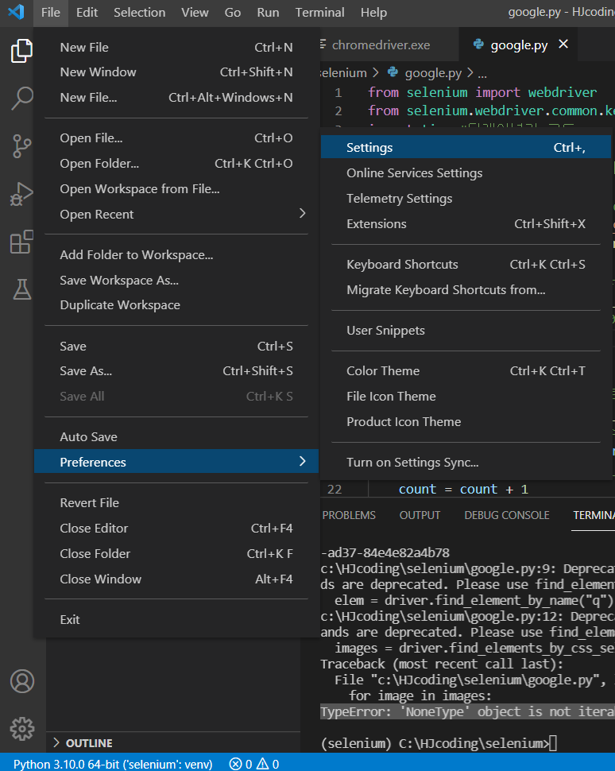Viewport: 615px width, 771px height.
Task: Open Telemetry Settings
Action: (466, 199)
